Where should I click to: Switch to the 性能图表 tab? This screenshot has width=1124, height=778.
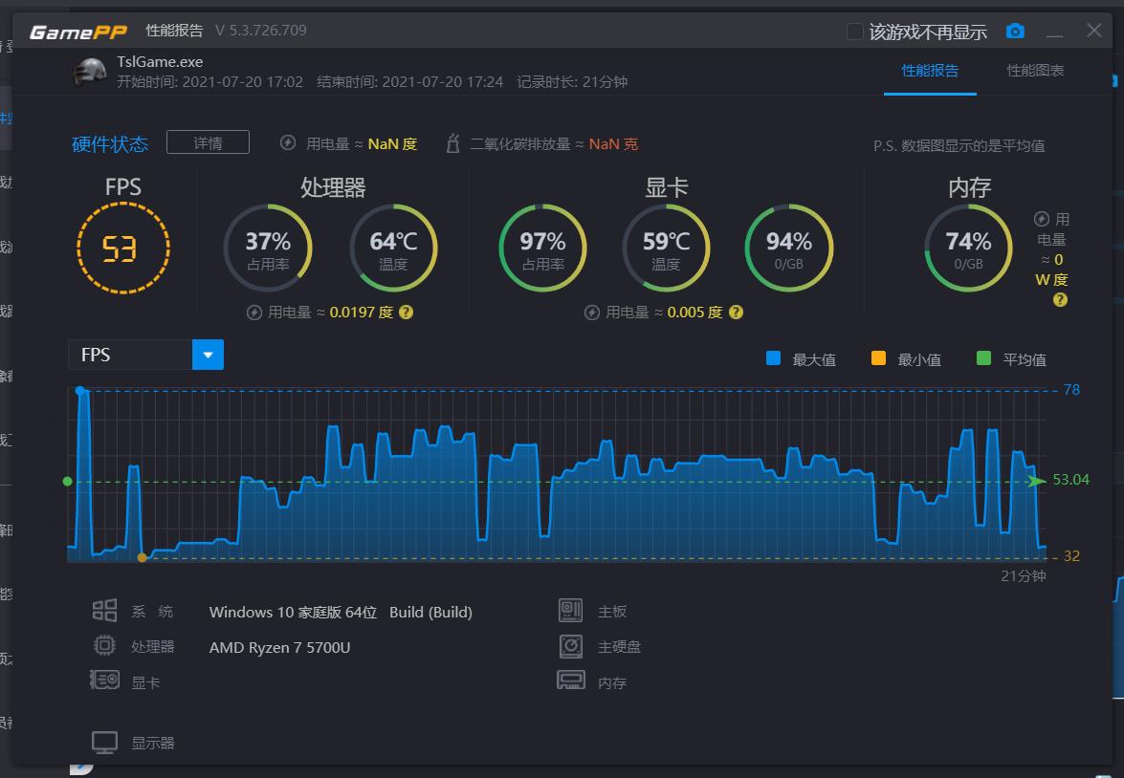tap(1035, 71)
